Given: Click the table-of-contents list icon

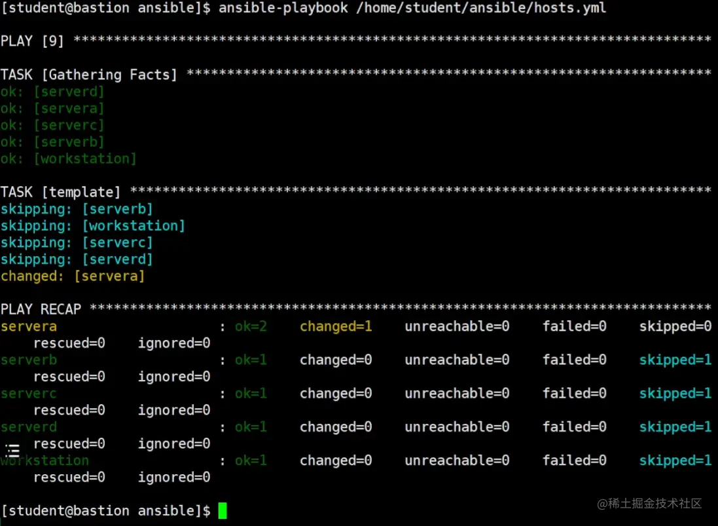Looking at the screenshot, I should coord(12,451).
